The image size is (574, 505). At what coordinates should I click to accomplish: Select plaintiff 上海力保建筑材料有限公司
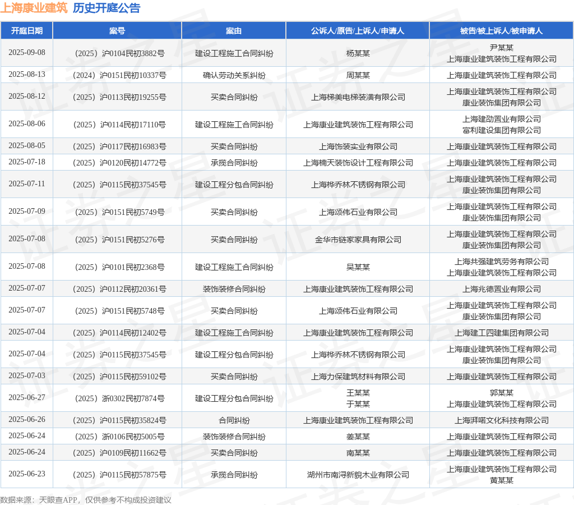point(358,377)
